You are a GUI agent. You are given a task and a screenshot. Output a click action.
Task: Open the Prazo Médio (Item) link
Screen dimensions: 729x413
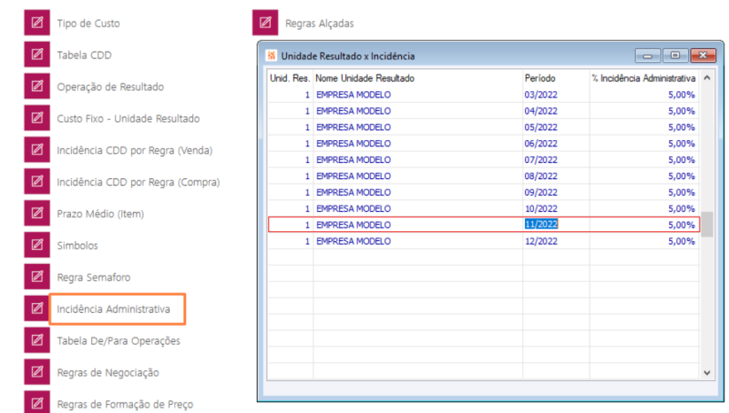pos(100,214)
